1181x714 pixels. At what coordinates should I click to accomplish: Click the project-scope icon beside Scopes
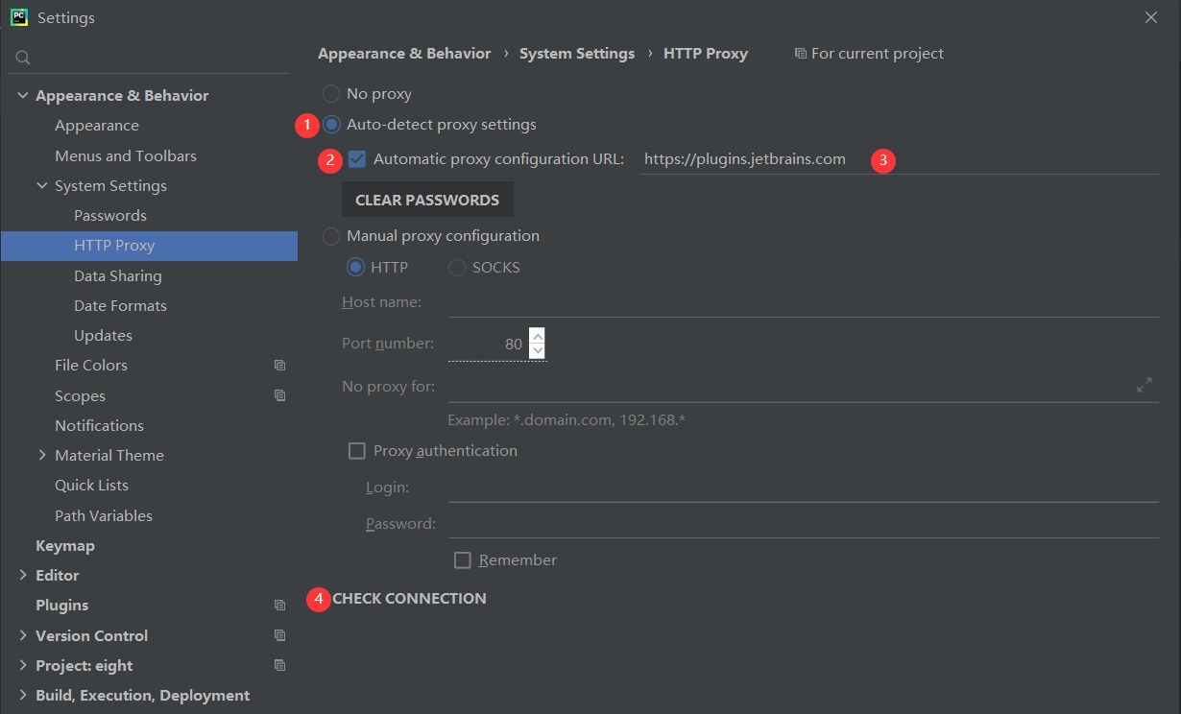[279, 395]
